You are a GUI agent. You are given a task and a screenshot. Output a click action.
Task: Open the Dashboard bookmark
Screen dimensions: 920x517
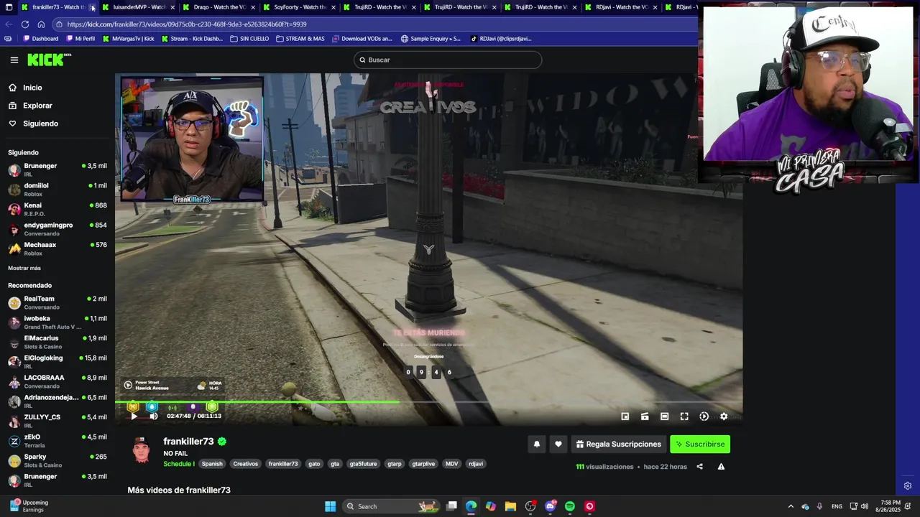pos(40,39)
